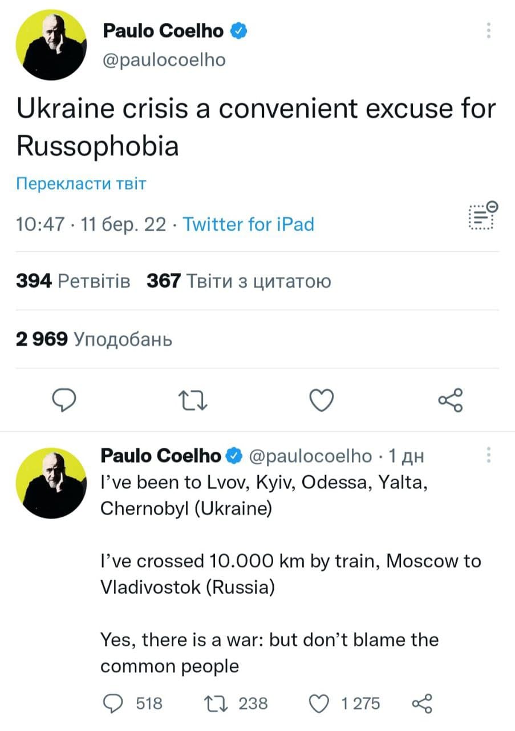The width and height of the screenshot is (515, 731).
Task: Click the verified badge beside top name
Action: click(238, 31)
